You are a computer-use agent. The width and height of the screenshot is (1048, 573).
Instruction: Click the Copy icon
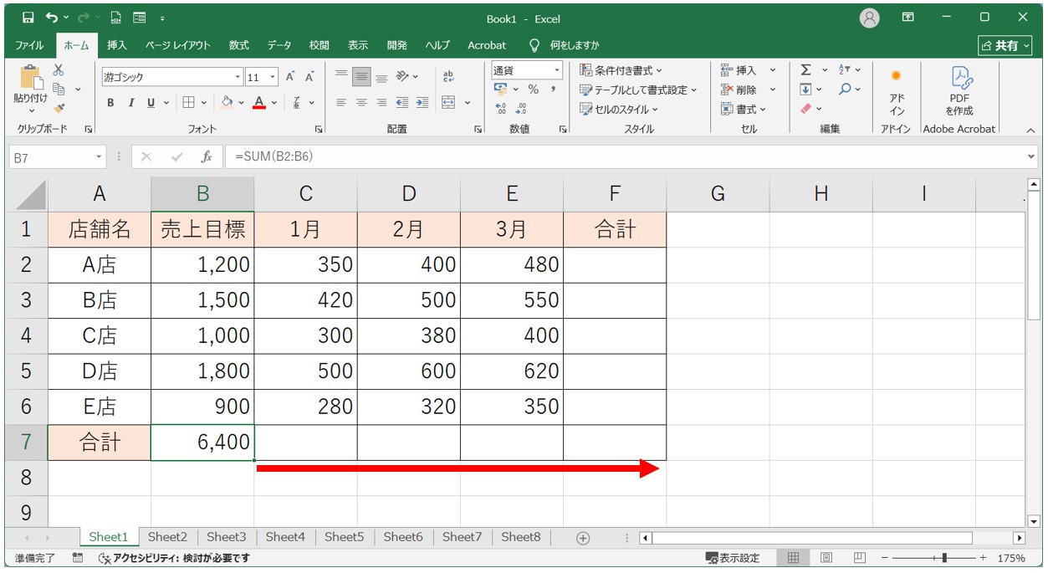pyautogui.click(x=59, y=89)
